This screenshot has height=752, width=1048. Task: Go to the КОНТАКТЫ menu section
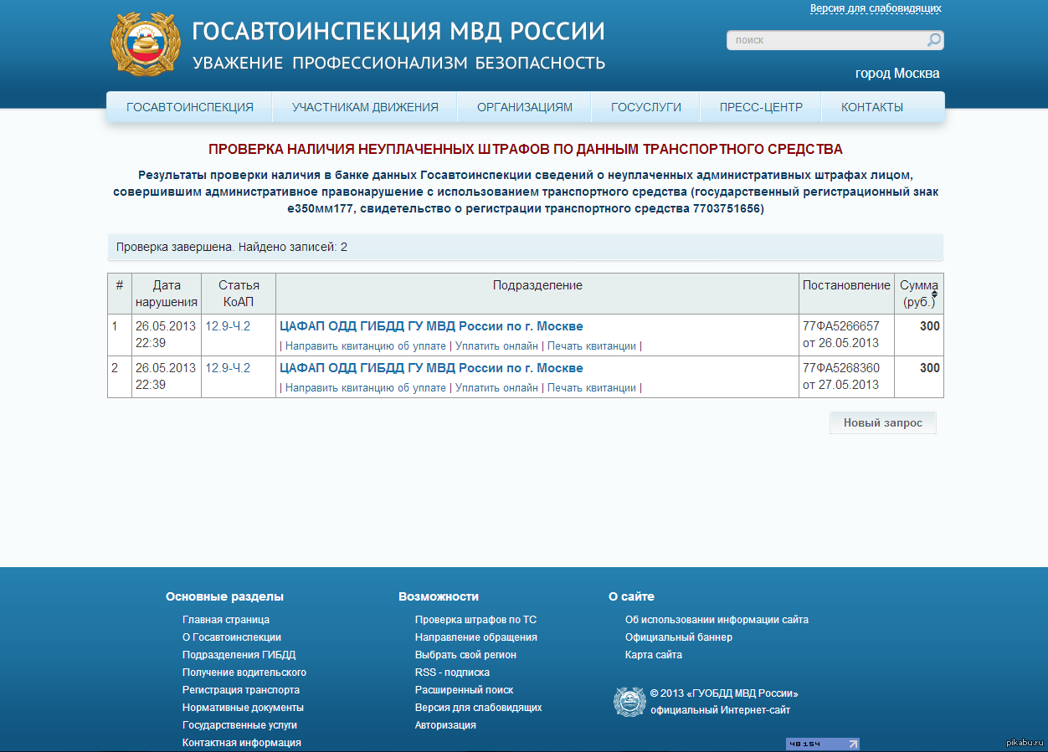871,107
